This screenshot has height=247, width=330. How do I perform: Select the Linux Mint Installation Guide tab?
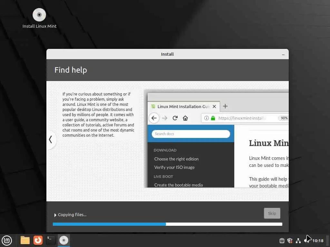184,106
